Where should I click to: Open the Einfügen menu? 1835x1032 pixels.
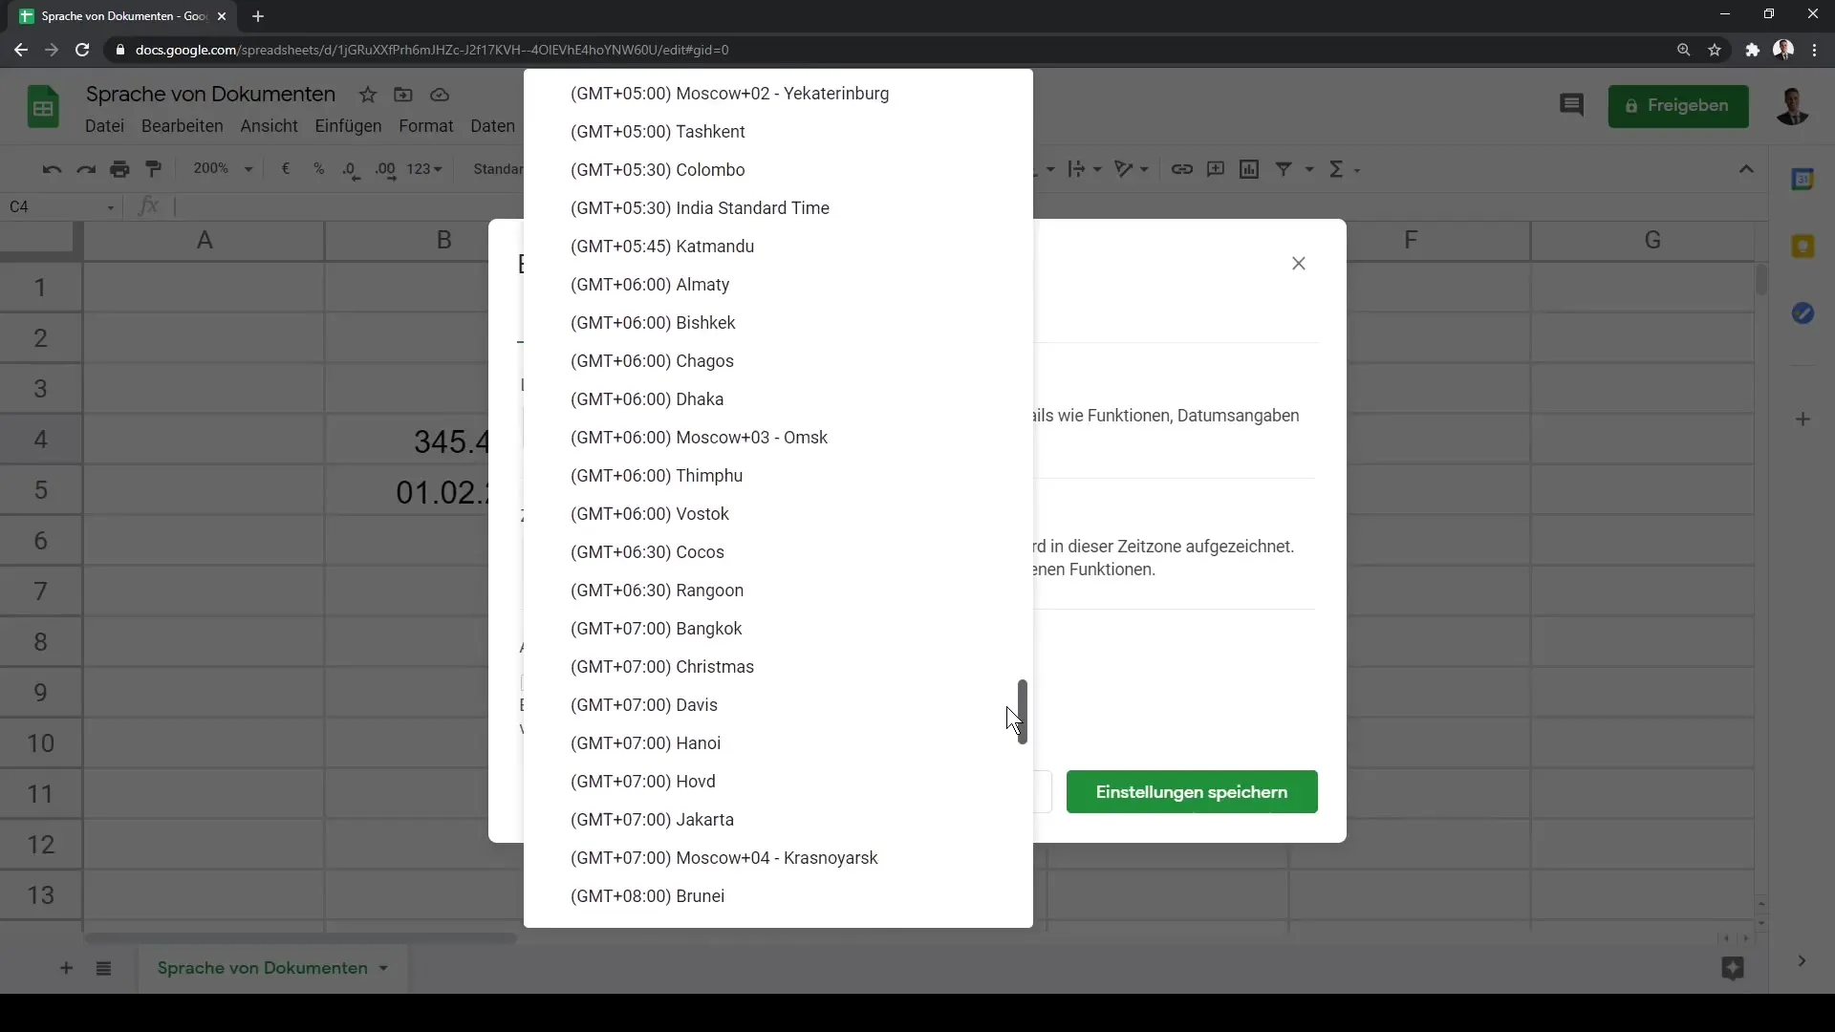348,126
